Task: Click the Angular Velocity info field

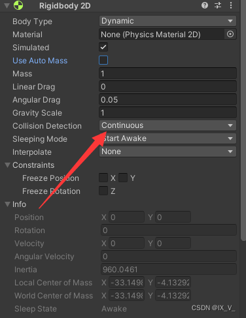Action: point(169,256)
